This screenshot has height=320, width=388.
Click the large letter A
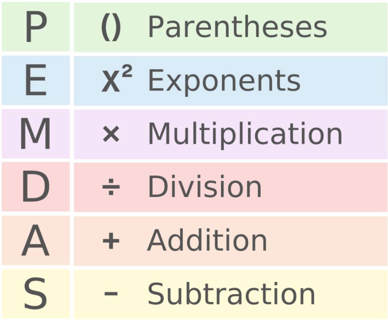click(35, 240)
